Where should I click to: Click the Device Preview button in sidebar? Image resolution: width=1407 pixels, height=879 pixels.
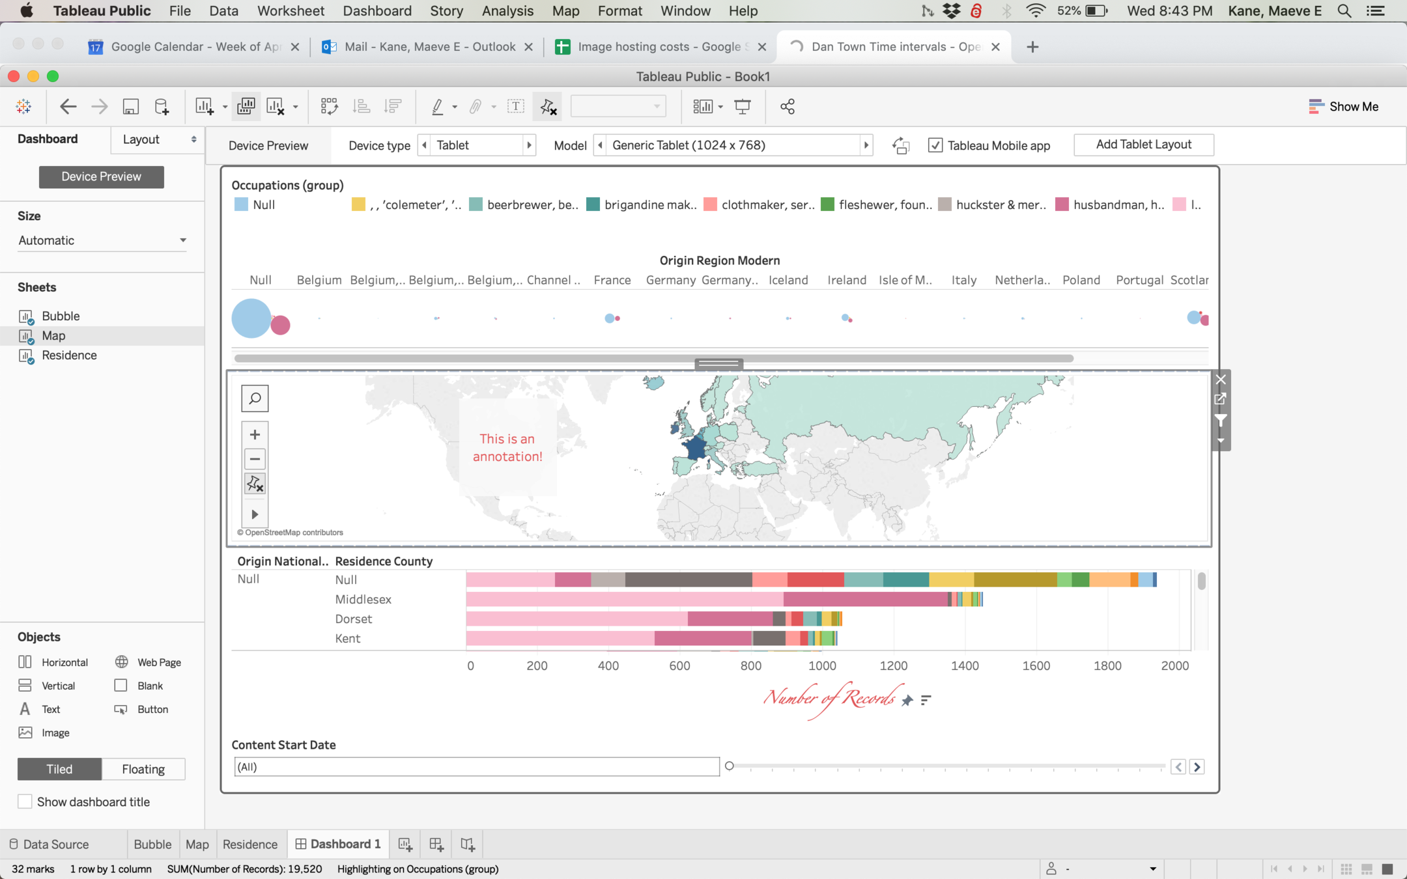click(101, 176)
